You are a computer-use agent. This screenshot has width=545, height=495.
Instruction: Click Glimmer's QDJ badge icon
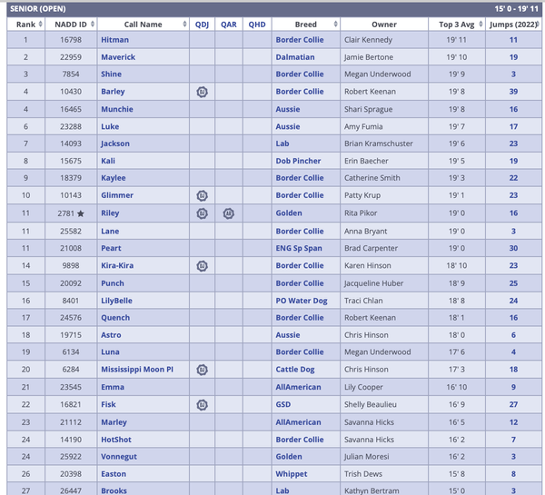202,195
